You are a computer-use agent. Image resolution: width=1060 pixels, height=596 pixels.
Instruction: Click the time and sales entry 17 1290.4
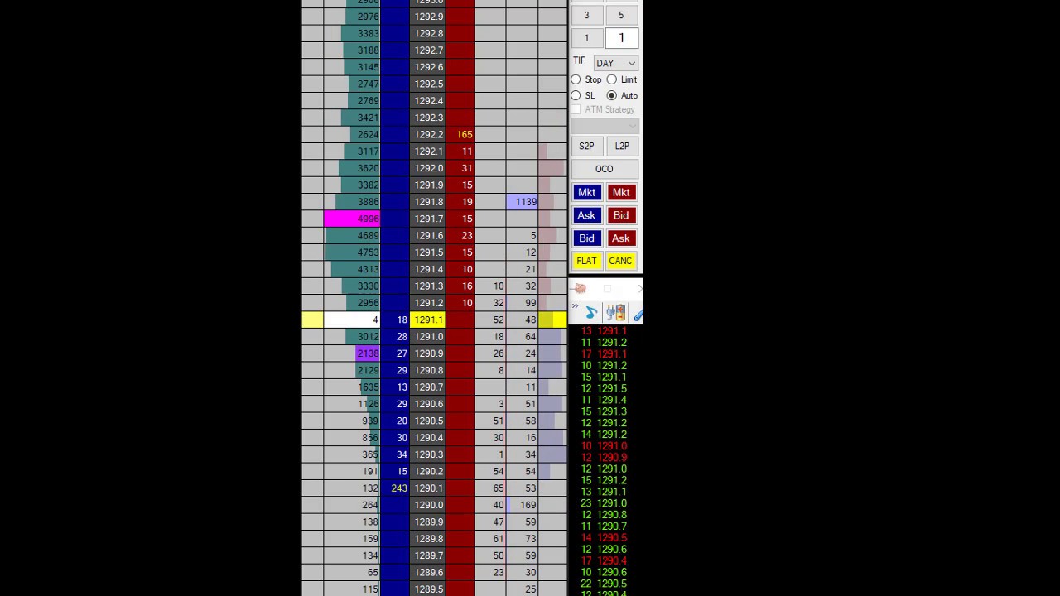[x=604, y=560]
